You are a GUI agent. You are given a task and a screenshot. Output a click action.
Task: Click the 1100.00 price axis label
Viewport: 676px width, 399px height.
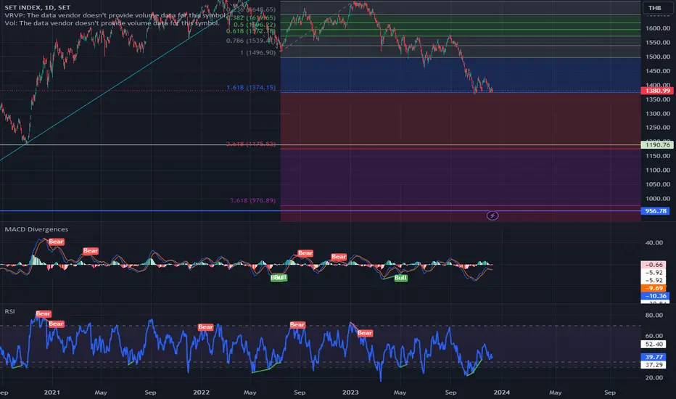658,170
